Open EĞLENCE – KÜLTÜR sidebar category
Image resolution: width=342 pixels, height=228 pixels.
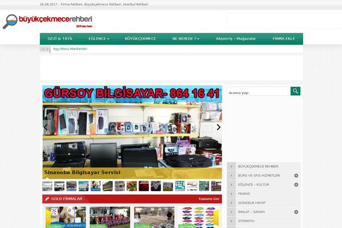tap(254, 185)
